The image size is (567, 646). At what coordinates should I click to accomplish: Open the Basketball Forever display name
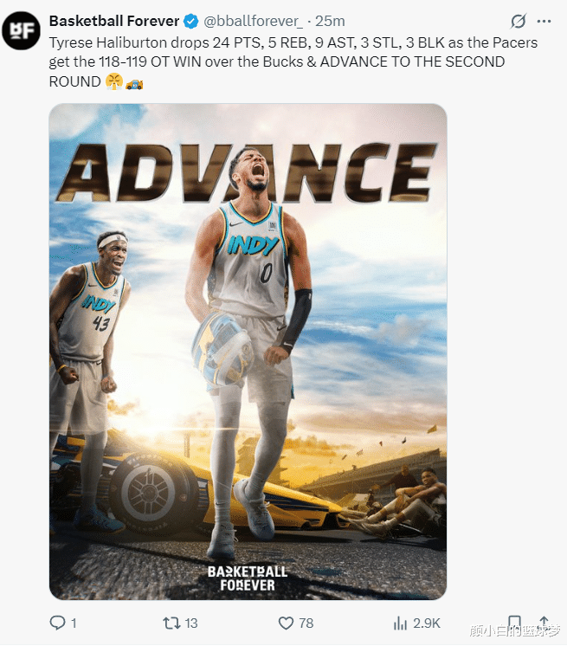pyautogui.click(x=114, y=21)
